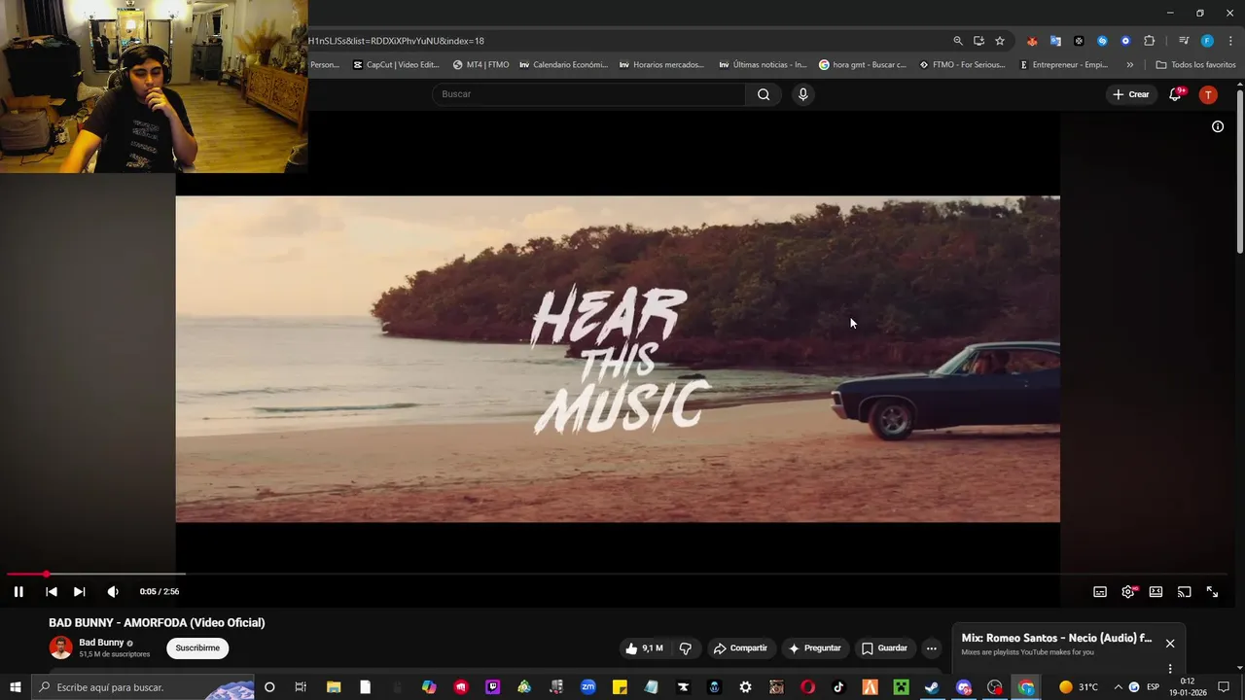Screen dimensions: 1245x700
Task: Open TikTok from the taskbar
Action: 837,687
